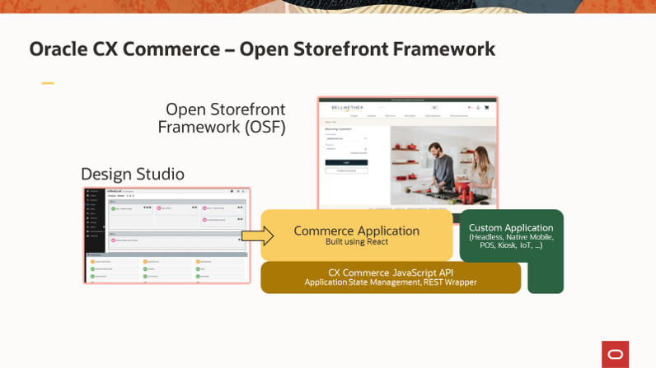Viewport: 656px width, 368px height.
Task: Click the red Oracle logo on the slide
Action: (615, 354)
